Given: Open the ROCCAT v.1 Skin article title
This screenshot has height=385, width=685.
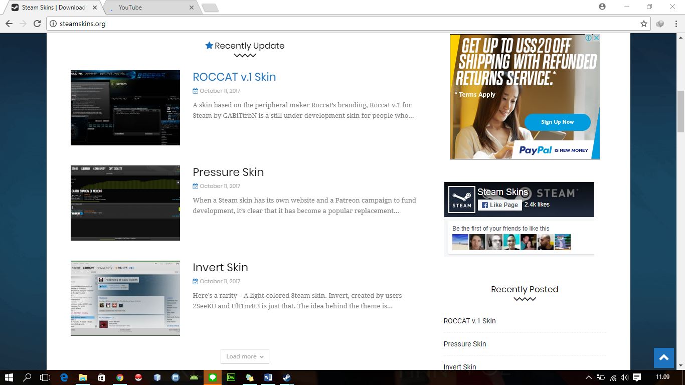Looking at the screenshot, I should (234, 77).
